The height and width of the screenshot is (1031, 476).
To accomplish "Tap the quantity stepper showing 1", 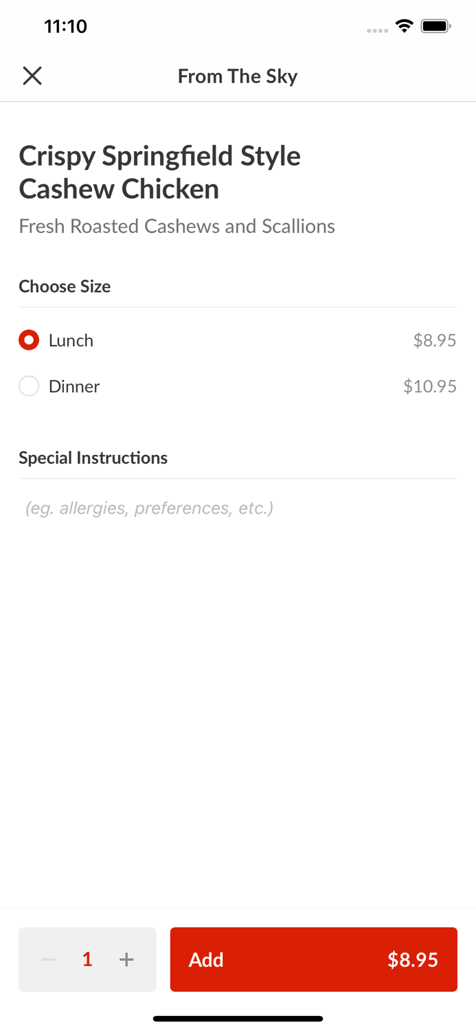I will (x=87, y=960).
